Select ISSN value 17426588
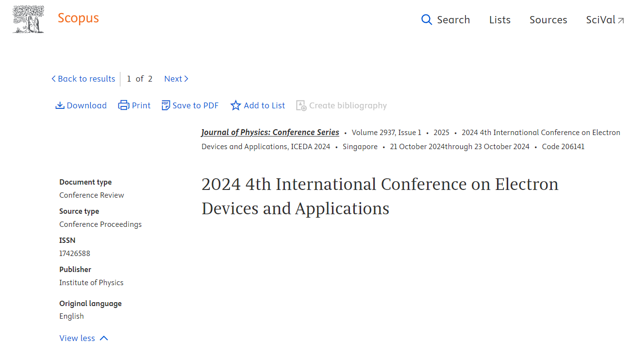Image resolution: width=631 pixels, height=359 pixels. point(75,253)
